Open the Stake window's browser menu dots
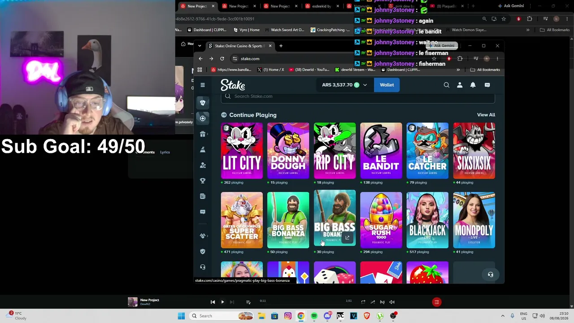Image resolution: width=574 pixels, height=323 pixels. [497, 59]
